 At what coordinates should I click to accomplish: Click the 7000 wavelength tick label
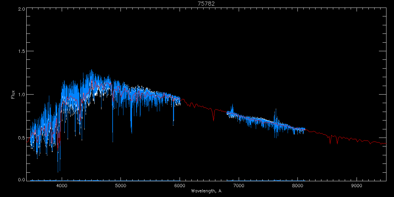(239, 185)
